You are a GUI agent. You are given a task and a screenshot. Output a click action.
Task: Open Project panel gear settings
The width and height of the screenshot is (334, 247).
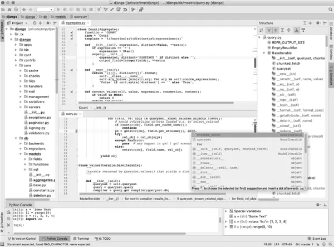[x=48, y=23]
